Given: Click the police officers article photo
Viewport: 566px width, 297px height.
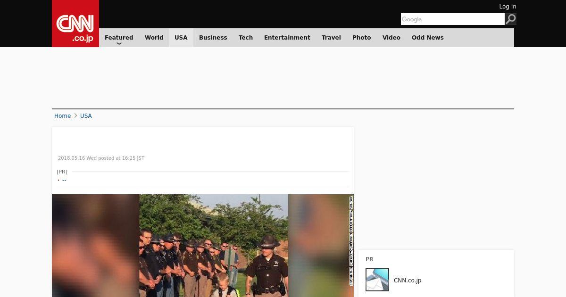Looking at the screenshot, I should pos(203,246).
